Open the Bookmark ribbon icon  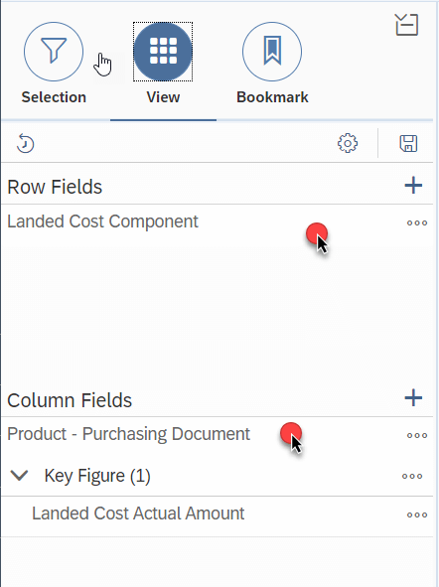(272, 52)
